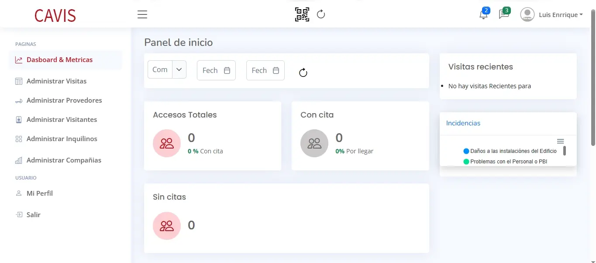Screen dimensions: 596x263
Task: Click the list icon beside Administrar Visitas
Action: coord(19,81)
